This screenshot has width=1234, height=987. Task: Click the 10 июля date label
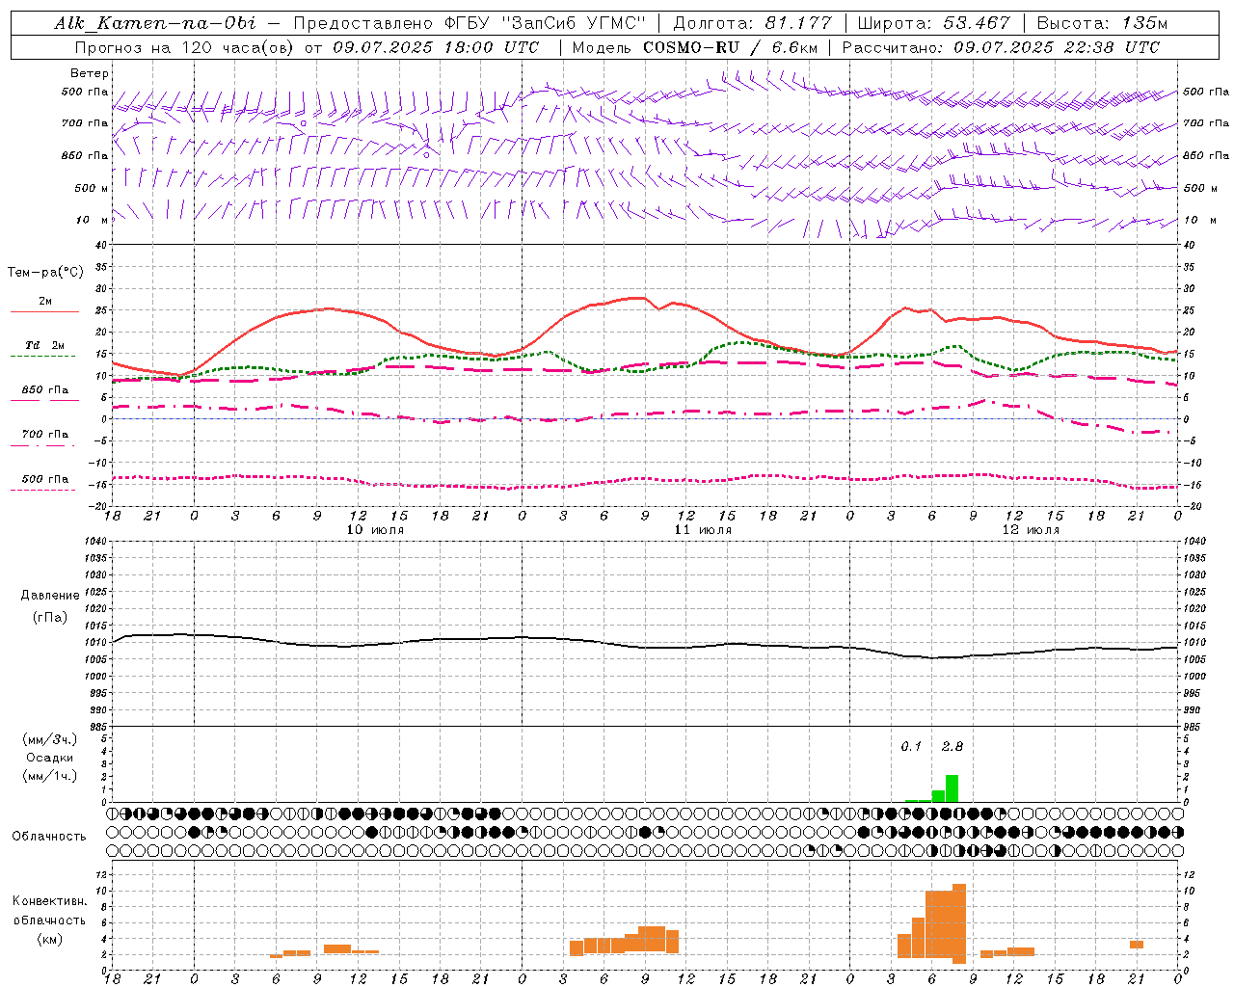[375, 530]
